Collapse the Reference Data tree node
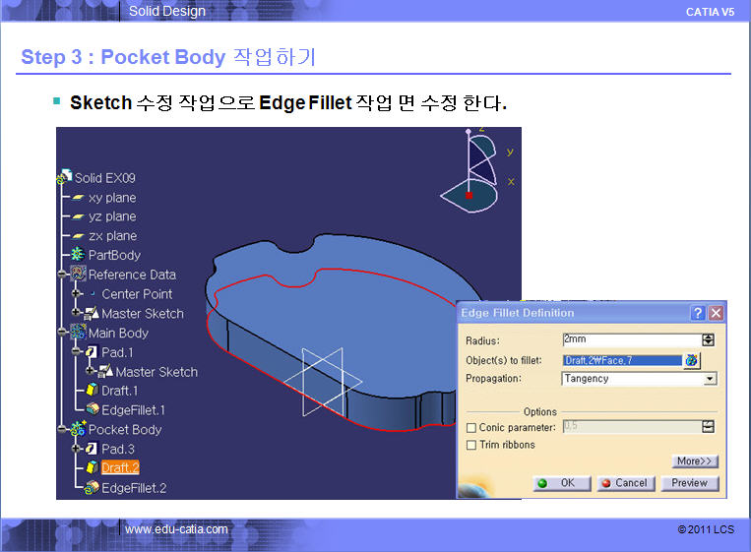Screen dimensions: 751x552 coord(62,274)
